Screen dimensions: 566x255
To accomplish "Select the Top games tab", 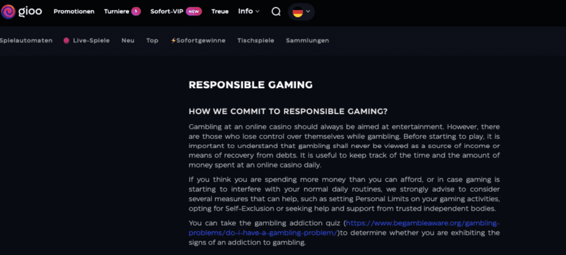I will [x=153, y=41].
